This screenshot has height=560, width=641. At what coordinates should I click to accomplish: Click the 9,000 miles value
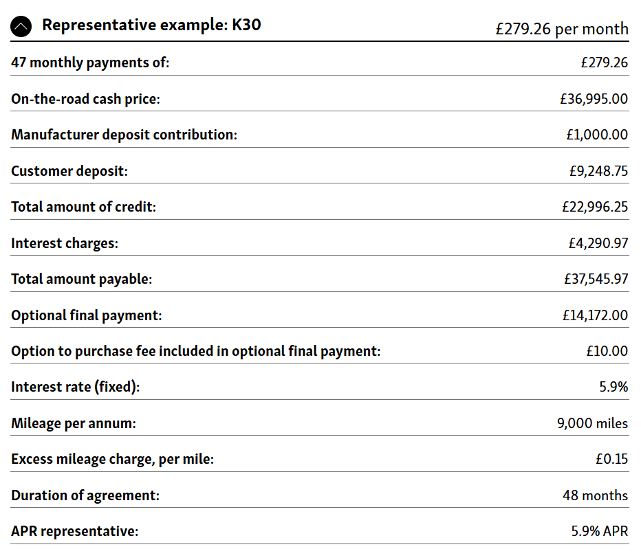coord(592,423)
